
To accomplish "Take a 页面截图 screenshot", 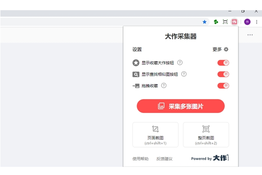I will point(155,135).
